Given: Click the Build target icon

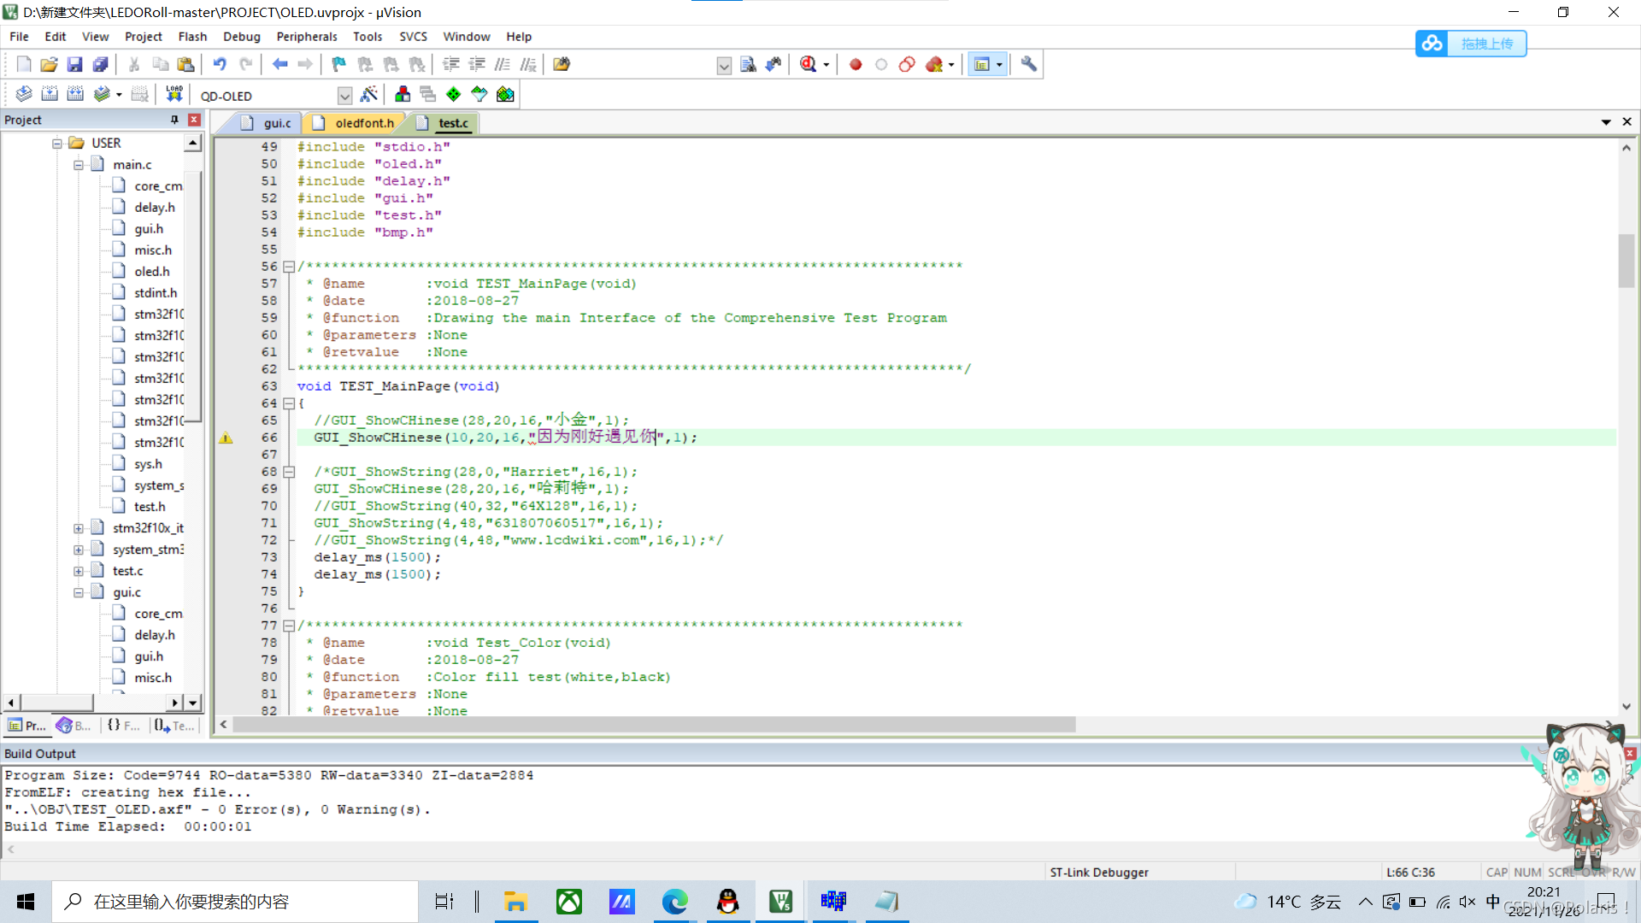Looking at the screenshot, I should 50,94.
